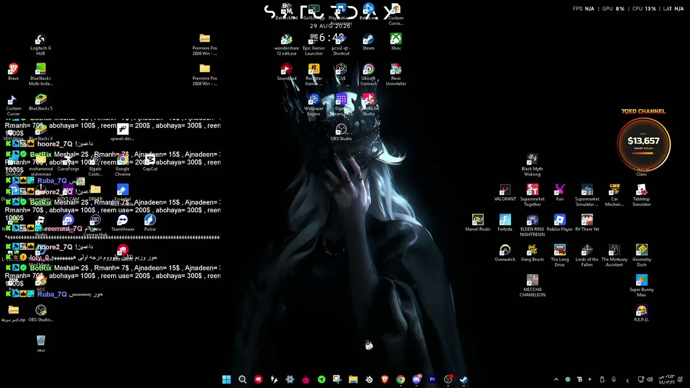Select the Supermarket Together icon

click(x=532, y=196)
